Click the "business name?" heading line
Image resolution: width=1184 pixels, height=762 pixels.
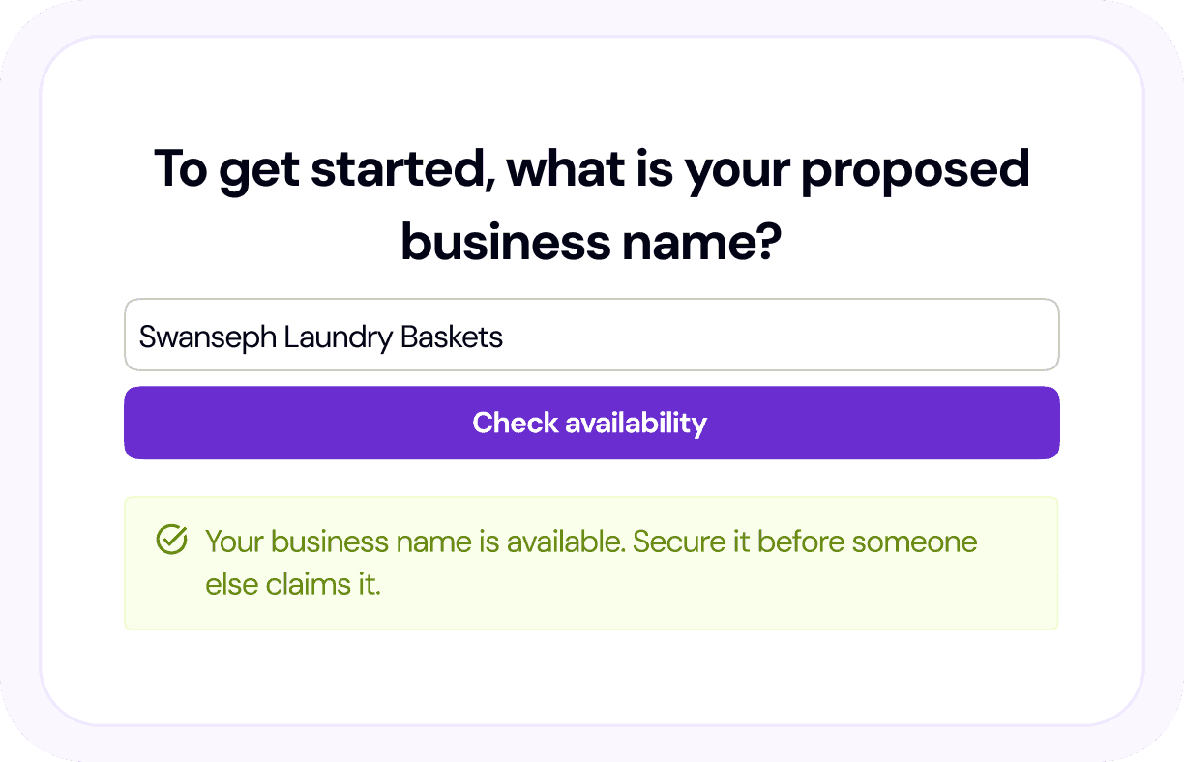point(591,241)
